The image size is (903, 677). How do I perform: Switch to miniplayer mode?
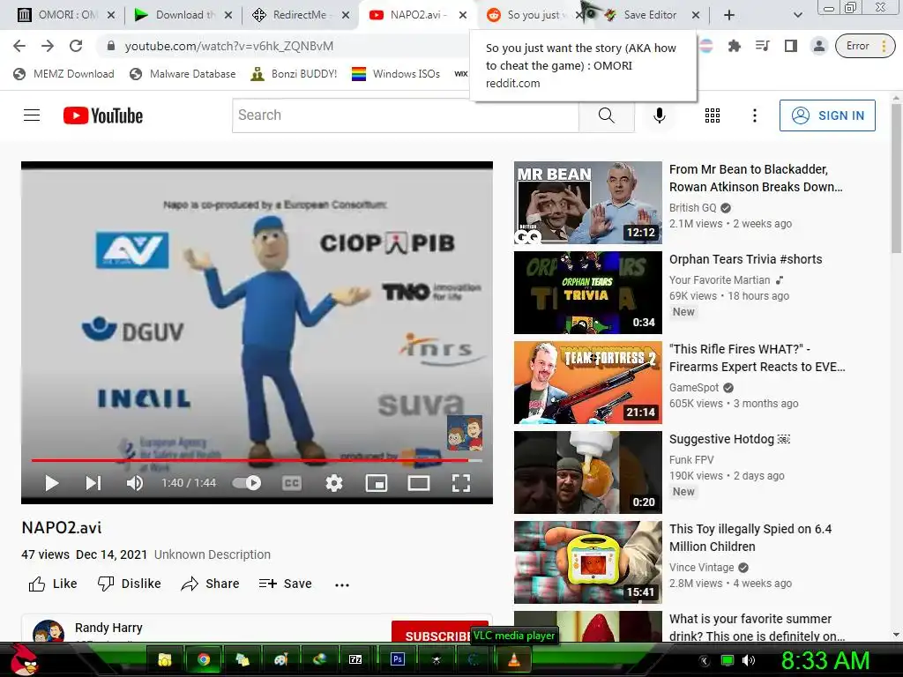coord(376,483)
